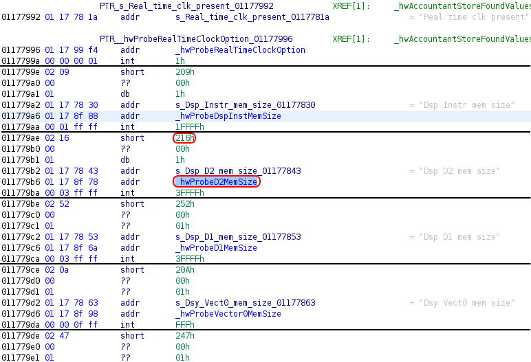This screenshot has height=362, width=531.
Task: Click address 011779a6 in the listing
Action: [21, 115]
